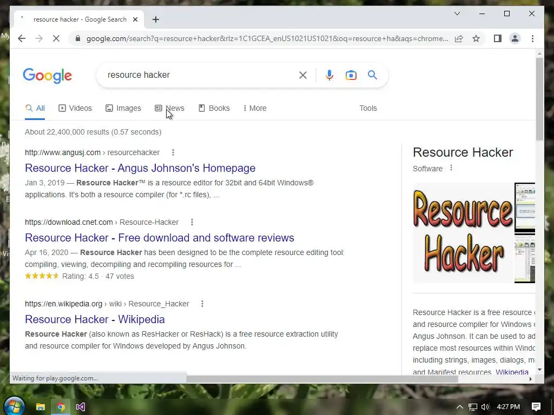Show hidden system tray icons
This screenshot has width=554, height=415.
point(459,407)
